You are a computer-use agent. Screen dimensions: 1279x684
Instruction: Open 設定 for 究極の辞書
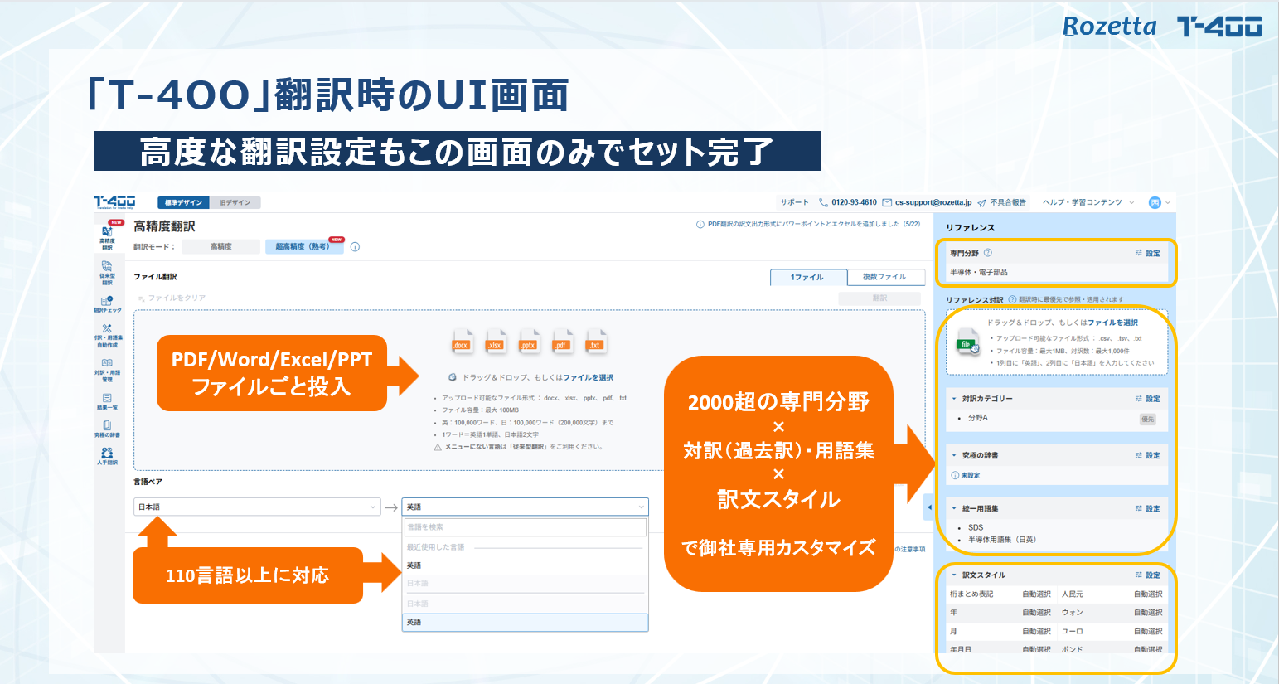(1148, 455)
